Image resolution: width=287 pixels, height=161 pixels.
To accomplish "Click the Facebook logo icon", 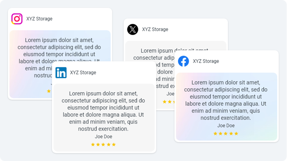I will tap(184, 61).
